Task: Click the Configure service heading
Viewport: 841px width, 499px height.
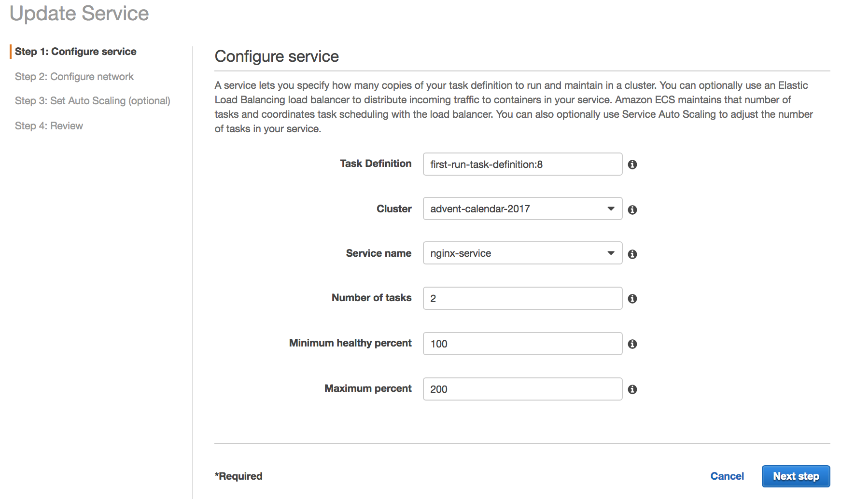Action: click(x=277, y=56)
